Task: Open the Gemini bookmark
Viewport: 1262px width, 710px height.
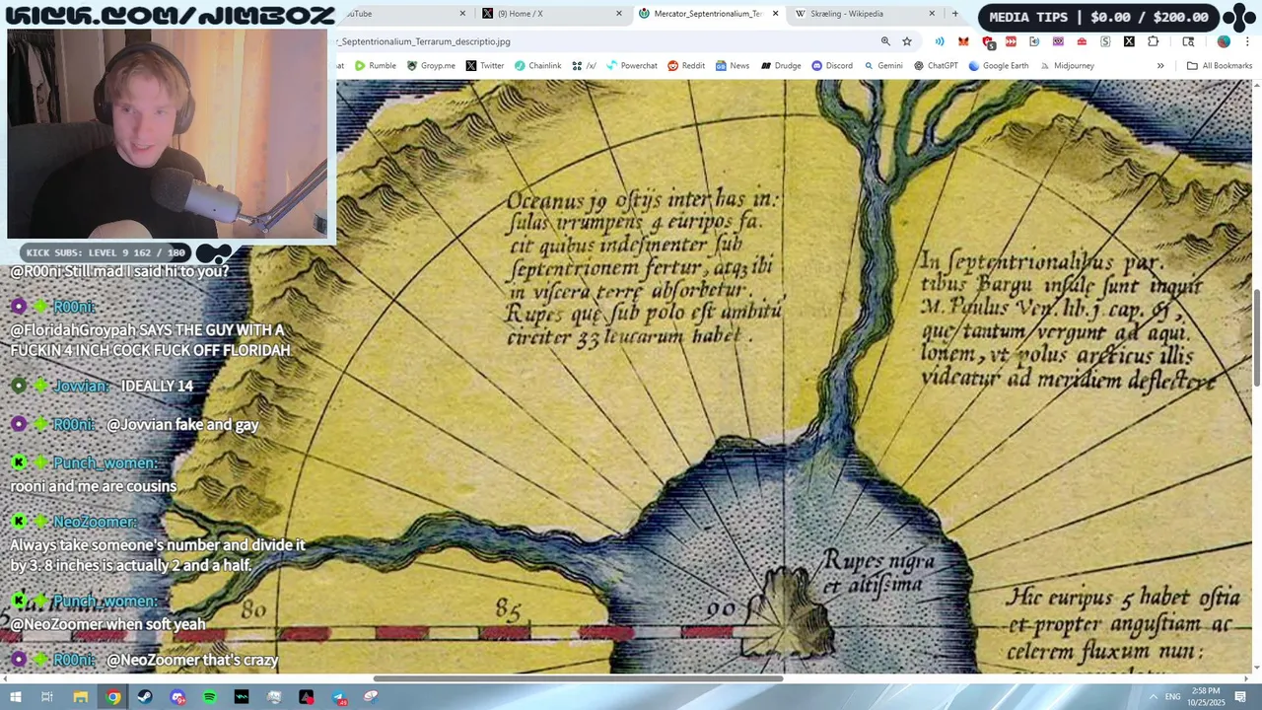Action: coord(883,66)
